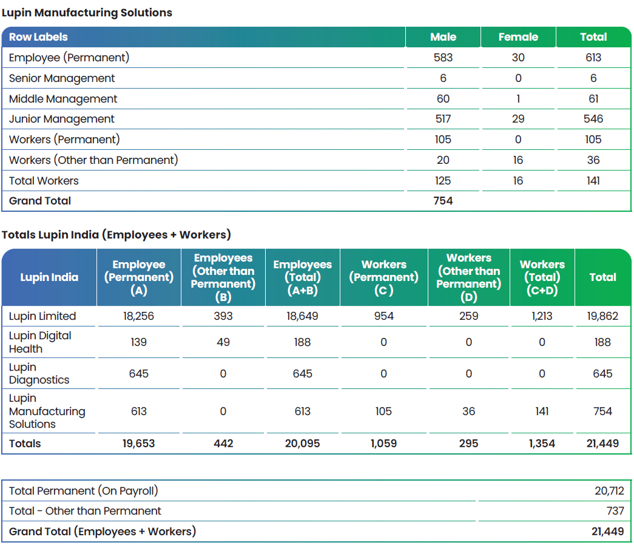Select Totals row value 20,095
Image resolution: width=634 pixels, height=548 pixels.
pyautogui.click(x=303, y=444)
